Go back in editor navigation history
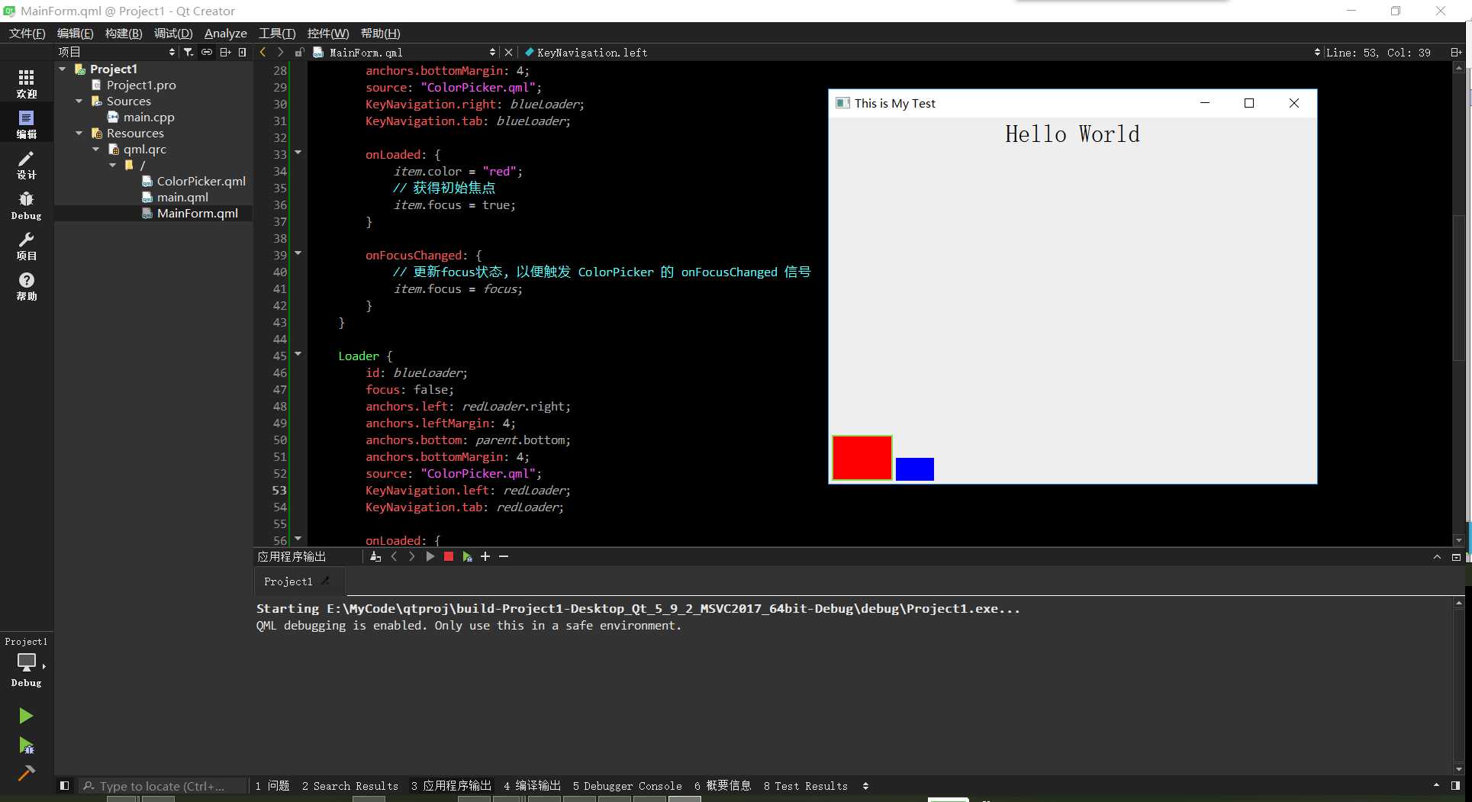 [x=263, y=52]
